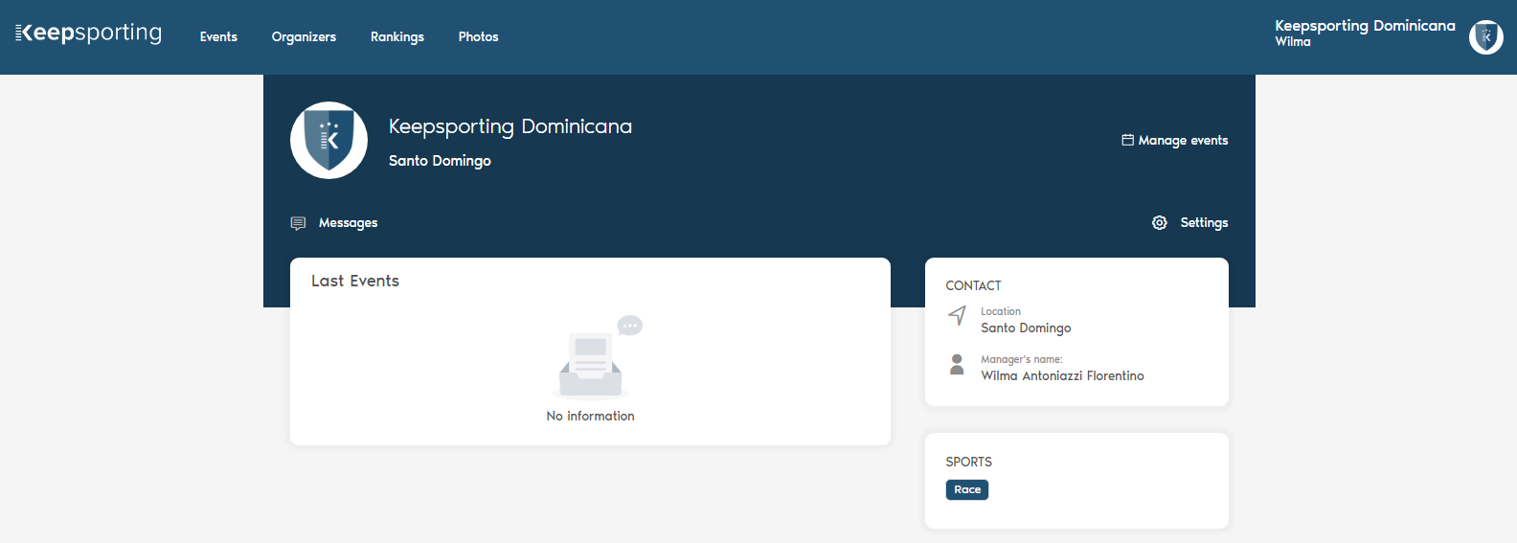Click the Keepsporting Dominicana profile title
This screenshot has width=1517, height=543.
coord(509,126)
